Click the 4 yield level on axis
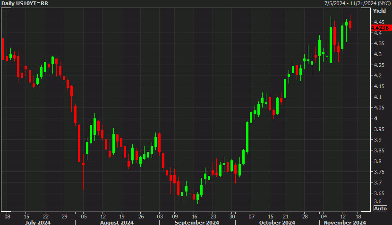This screenshot has width=392, height=225. click(x=375, y=118)
